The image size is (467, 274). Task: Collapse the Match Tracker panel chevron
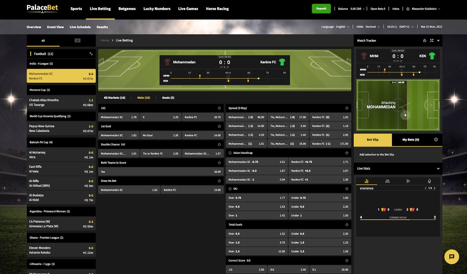[x=438, y=41]
